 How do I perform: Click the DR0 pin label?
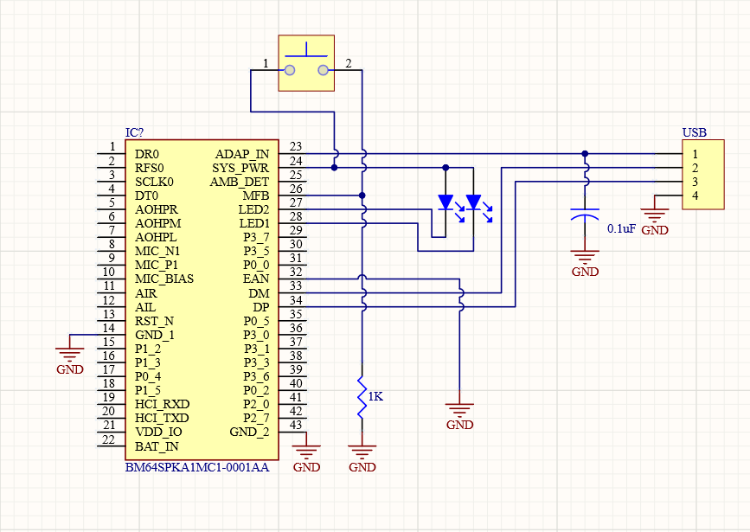pos(147,154)
